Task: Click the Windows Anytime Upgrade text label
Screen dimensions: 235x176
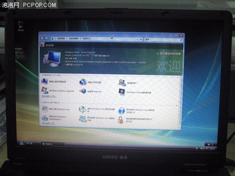Action: pos(62,91)
